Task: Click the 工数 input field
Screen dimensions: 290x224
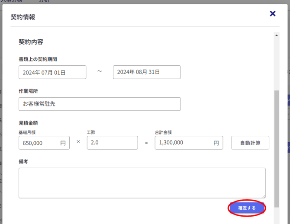Action: click(x=112, y=143)
